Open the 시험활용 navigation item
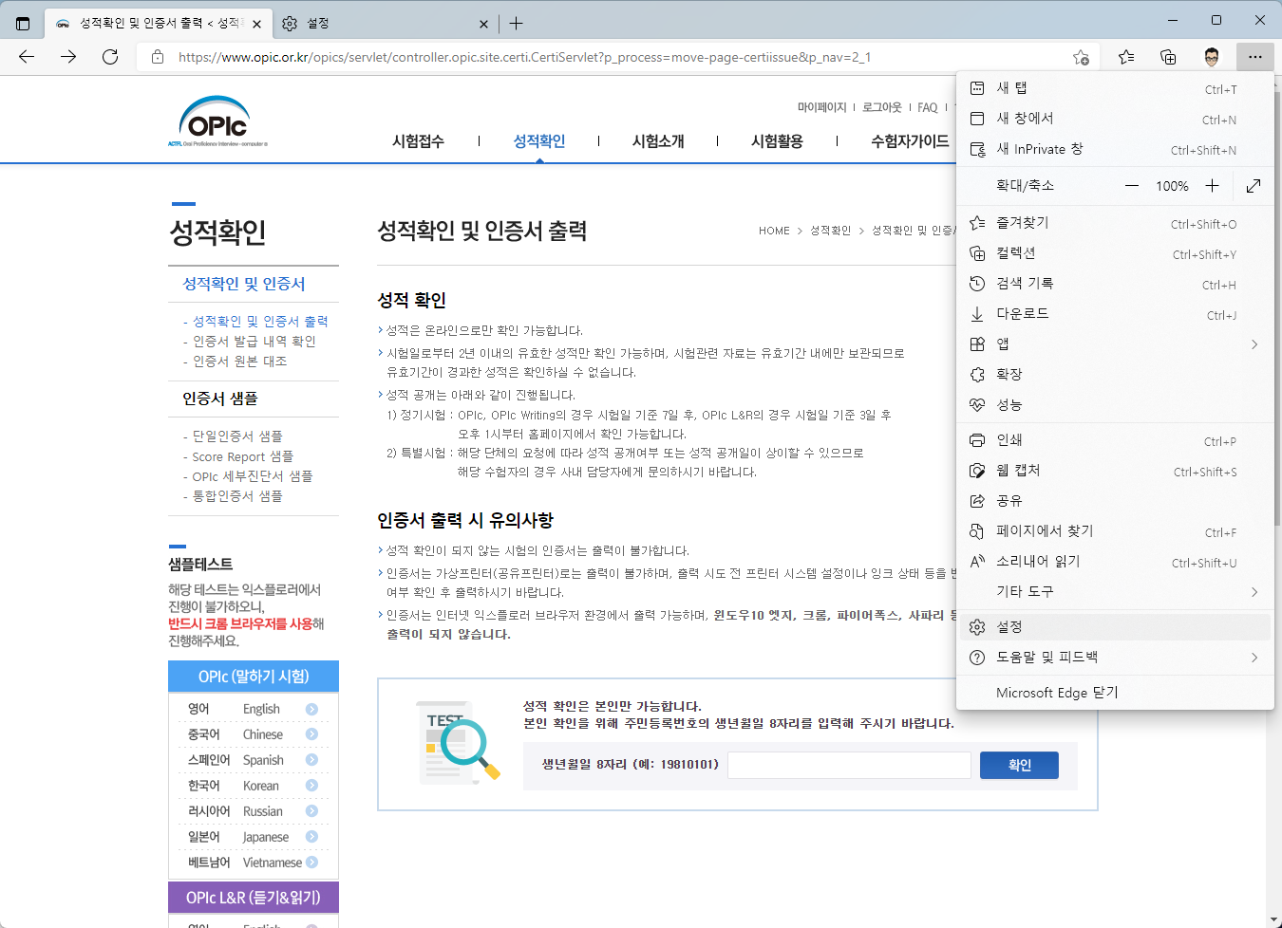Viewport: 1282px width, 928px height. pyautogui.click(x=777, y=141)
